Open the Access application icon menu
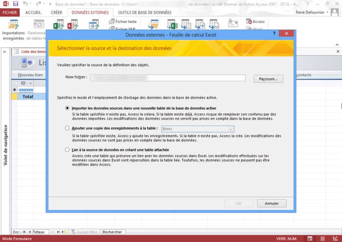 click(x=6, y=4)
